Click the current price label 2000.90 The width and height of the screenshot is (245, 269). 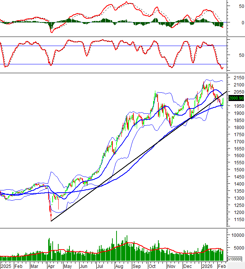coord(236,98)
